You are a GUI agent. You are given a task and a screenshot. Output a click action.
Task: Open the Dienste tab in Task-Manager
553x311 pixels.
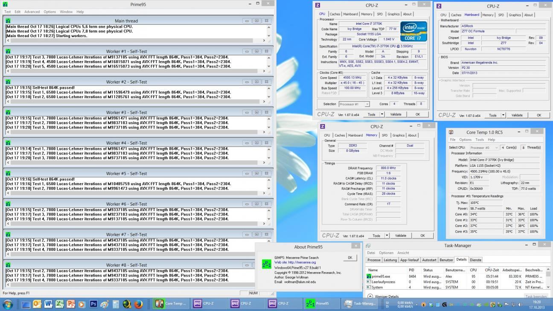475,260
